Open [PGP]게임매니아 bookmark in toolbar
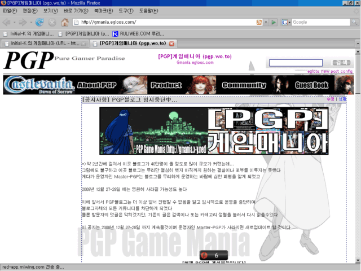361x271 pixels. pos(84,34)
